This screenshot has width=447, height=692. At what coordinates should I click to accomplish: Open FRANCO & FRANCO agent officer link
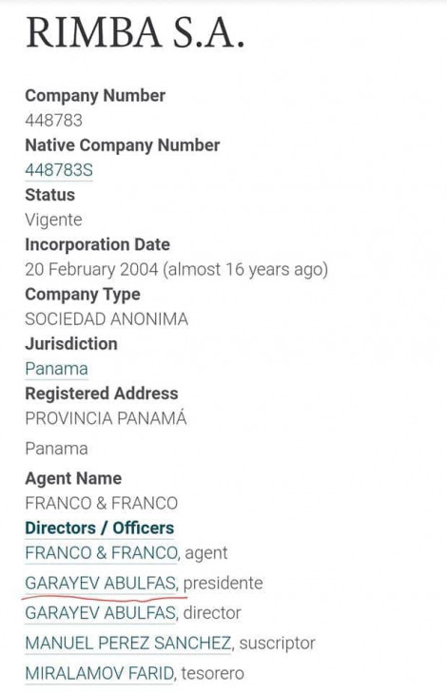coord(101,552)
